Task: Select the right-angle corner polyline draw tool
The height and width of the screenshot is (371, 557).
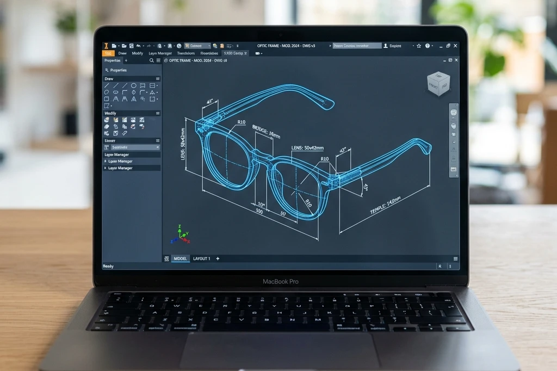Action: [125, 92]
